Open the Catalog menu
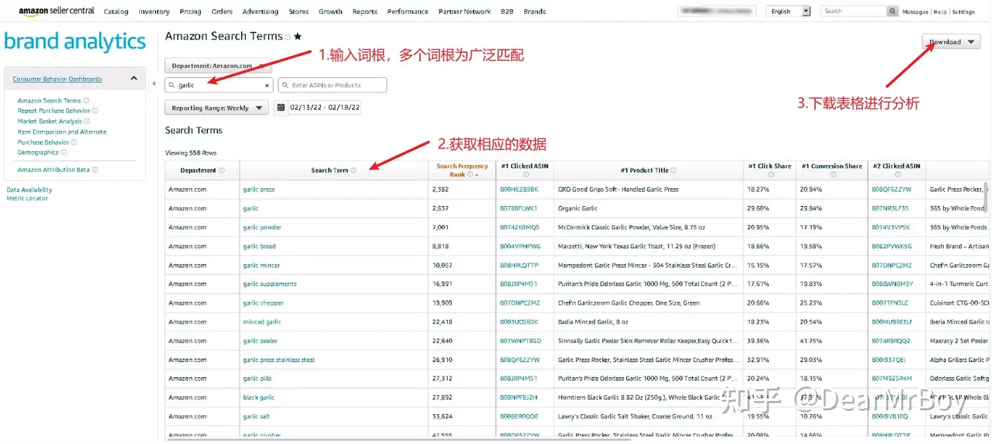992x444 pixels. pos(116,12)
